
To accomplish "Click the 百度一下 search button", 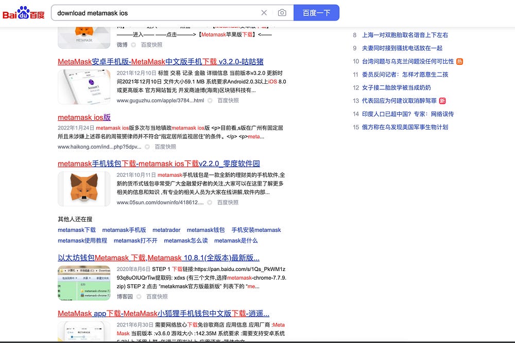I will tap(316, 13).
